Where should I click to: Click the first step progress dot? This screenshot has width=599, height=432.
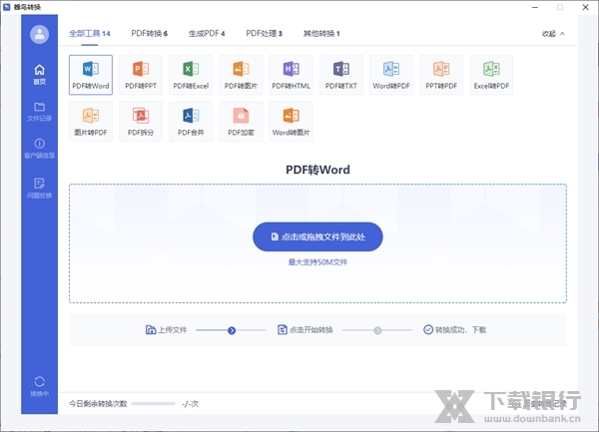click(232, 330)
